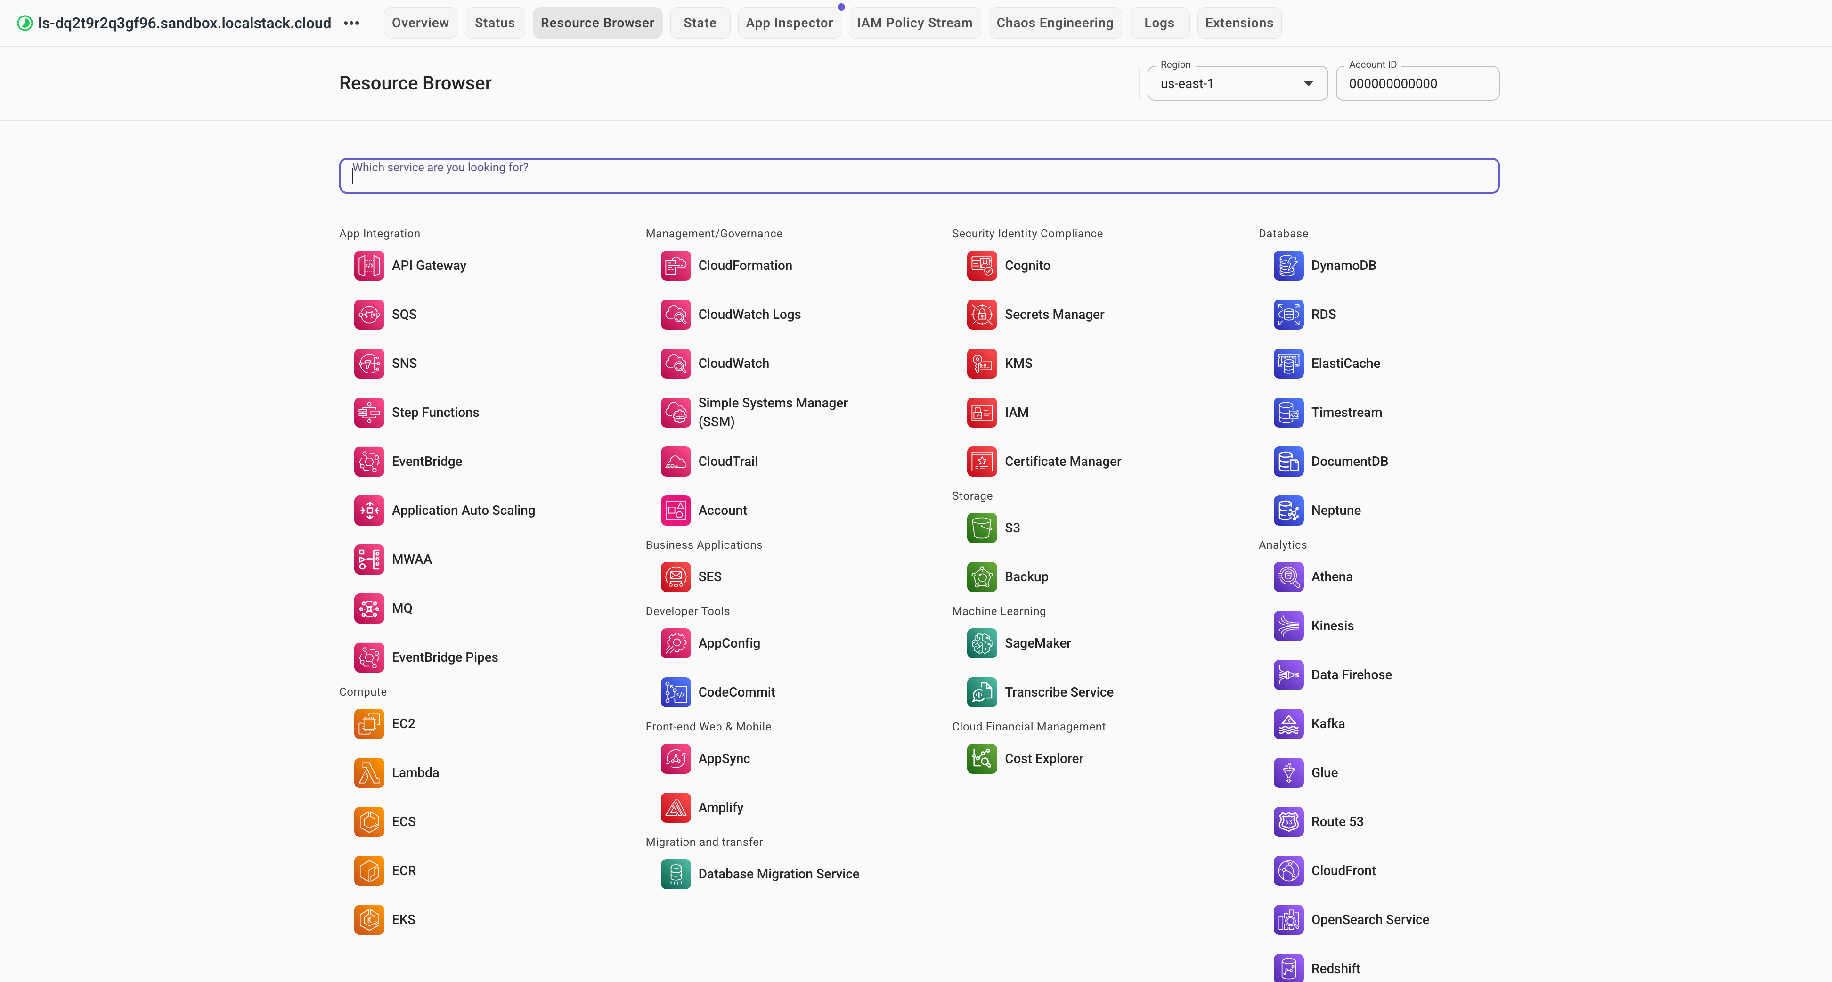Click the Redshift icon

click(1289, 968)
